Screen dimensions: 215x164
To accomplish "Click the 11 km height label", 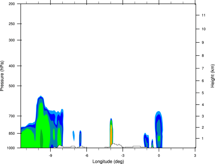I will click(x=203, y=15).
